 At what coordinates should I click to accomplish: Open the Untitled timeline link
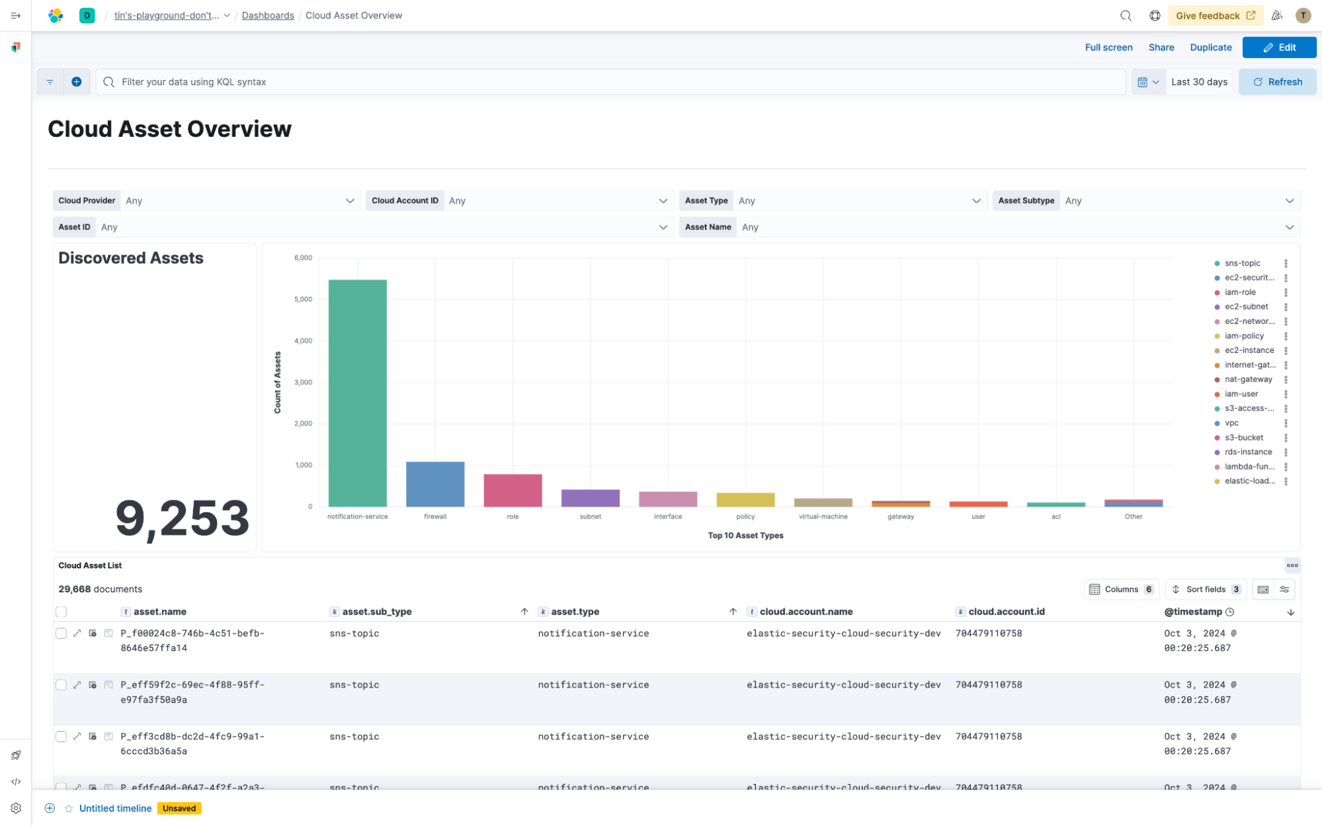(115, 808)
